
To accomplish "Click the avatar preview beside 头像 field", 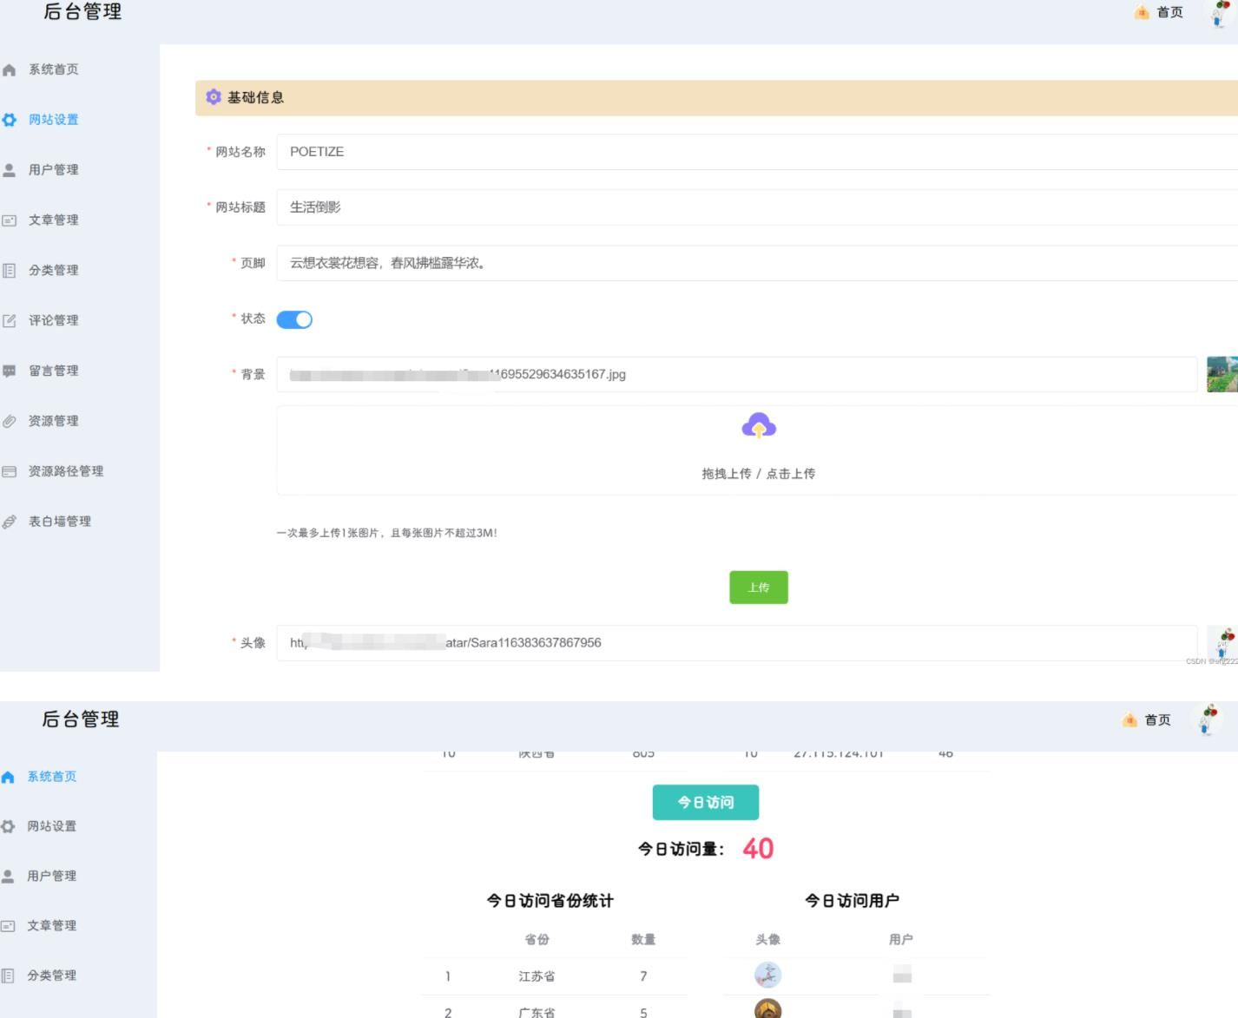I will pos(1223,642).
